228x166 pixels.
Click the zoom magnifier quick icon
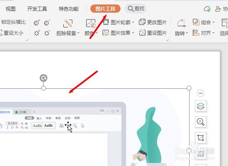201,122
